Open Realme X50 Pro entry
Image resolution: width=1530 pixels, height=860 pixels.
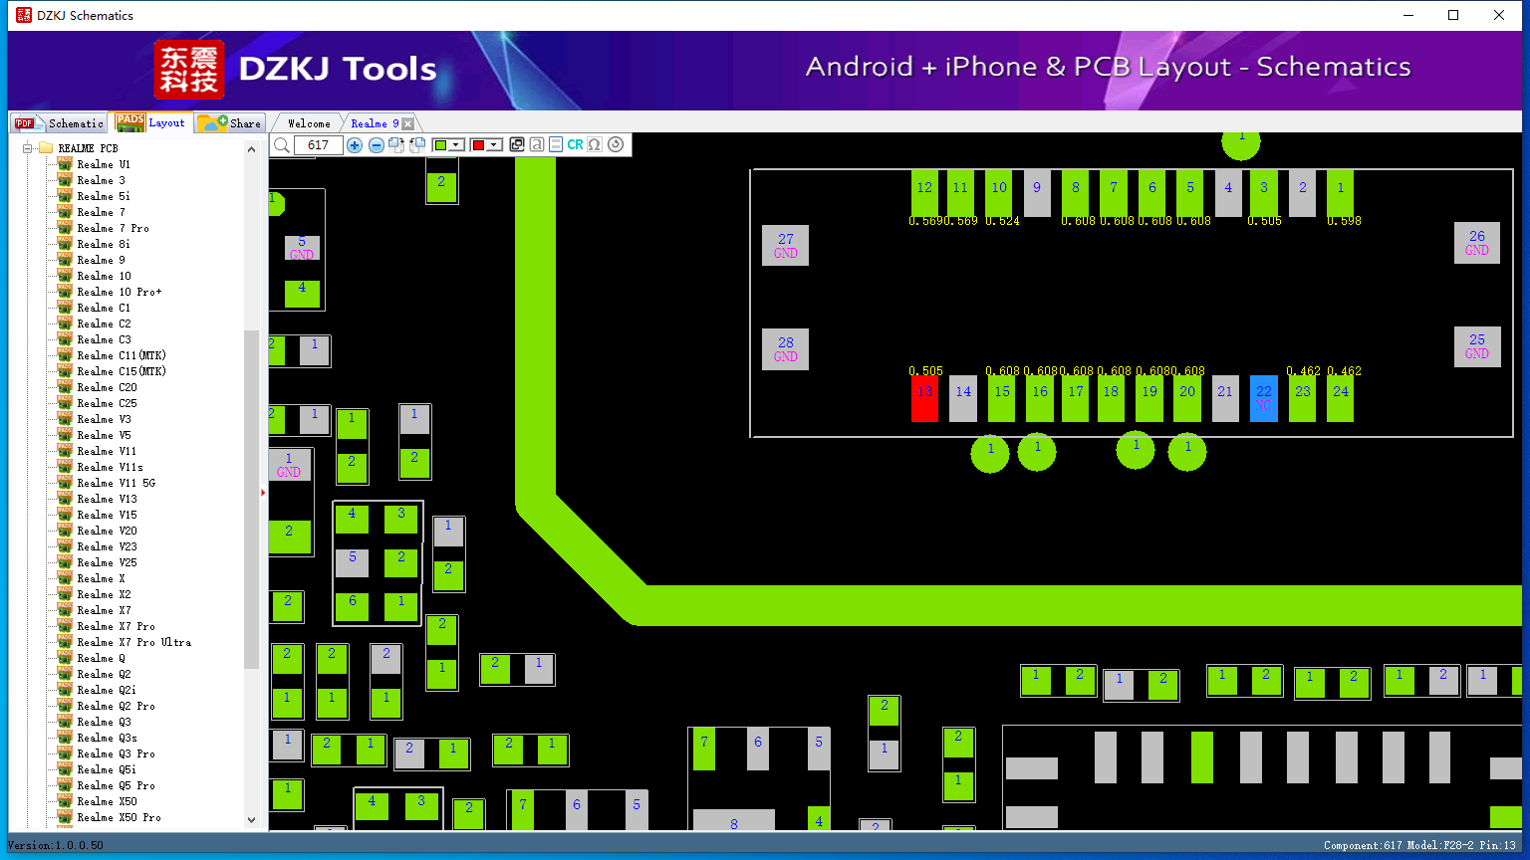pos(119,817)
